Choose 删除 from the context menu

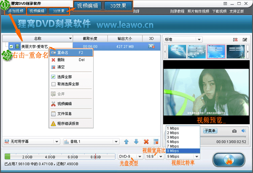point(71,60)
